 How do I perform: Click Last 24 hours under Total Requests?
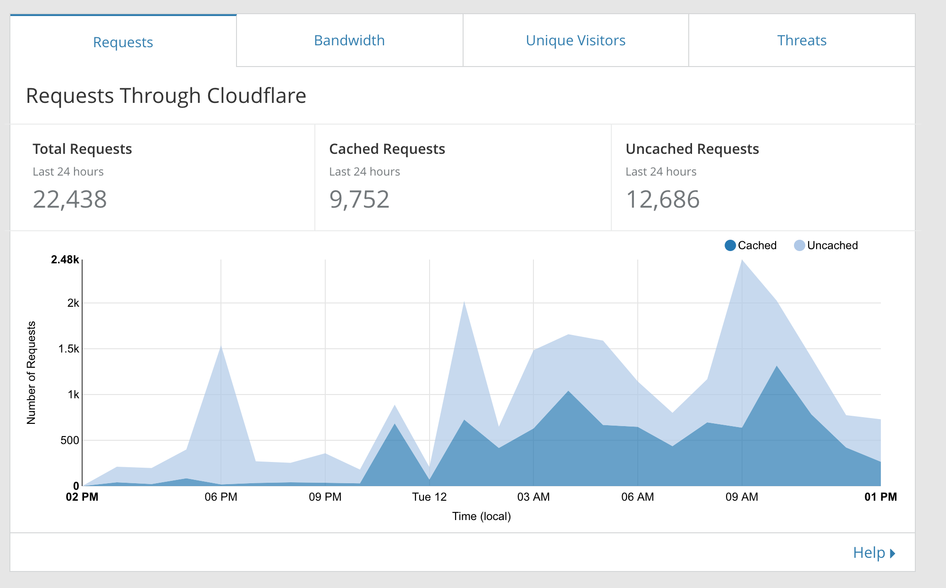click(68, 172)
